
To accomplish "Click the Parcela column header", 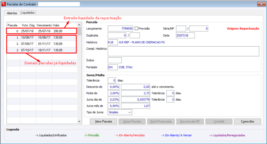I will point(13,25).
